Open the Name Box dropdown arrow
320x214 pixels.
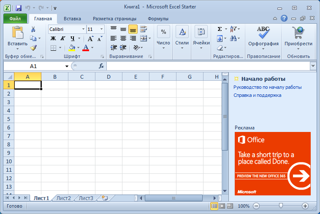(67, 66)
